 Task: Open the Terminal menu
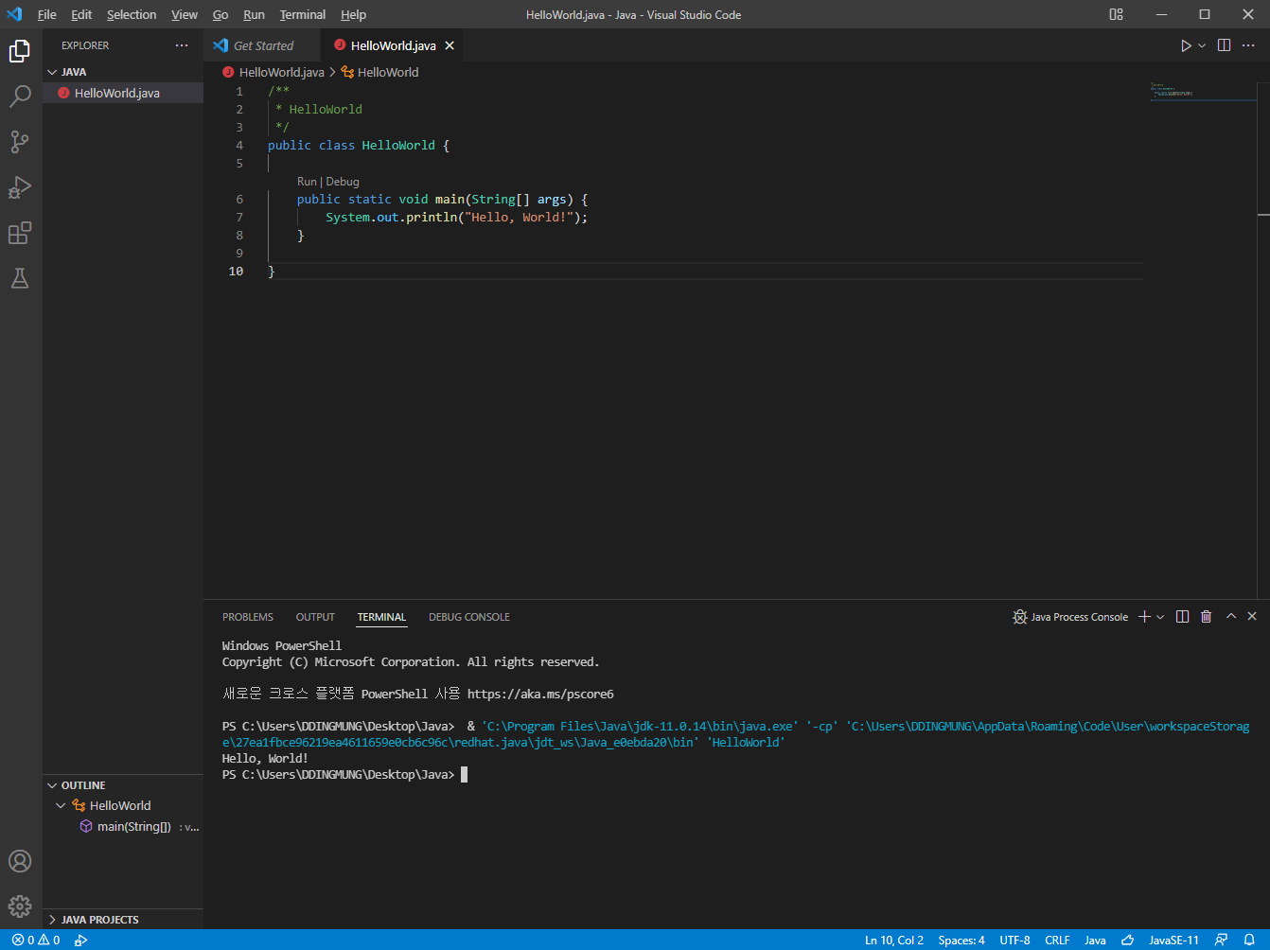point(302,14)
